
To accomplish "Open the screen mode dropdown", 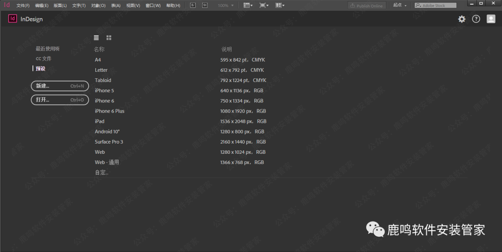I will point(264,6).
